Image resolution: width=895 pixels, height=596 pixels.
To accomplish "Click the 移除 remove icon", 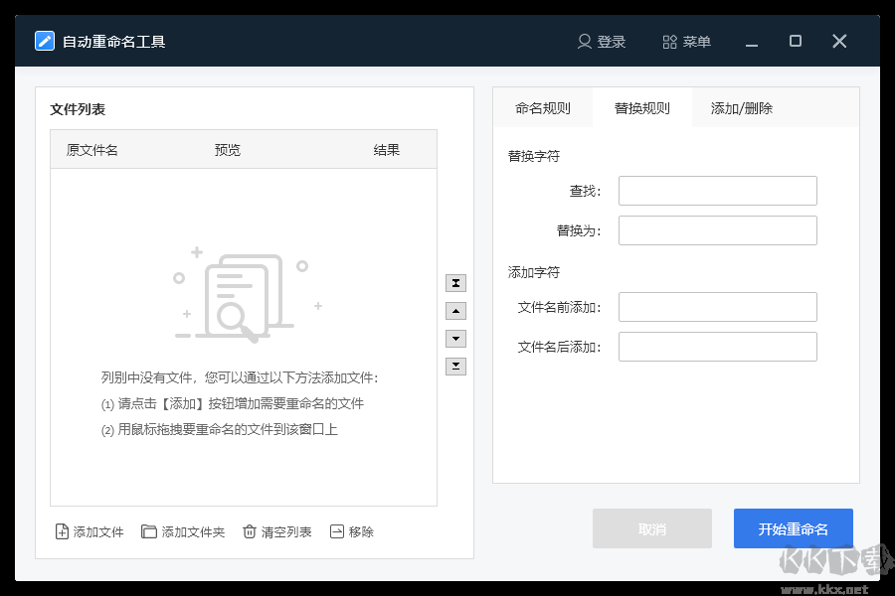I will pyautogui.click(x=337, y=531).
